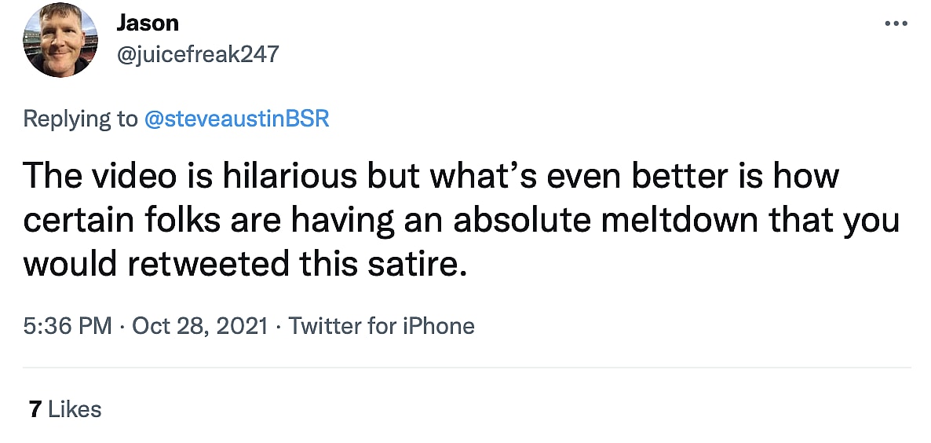Click the @juicefreak247 handle
The image size is (931, 443).
point(197,53)
